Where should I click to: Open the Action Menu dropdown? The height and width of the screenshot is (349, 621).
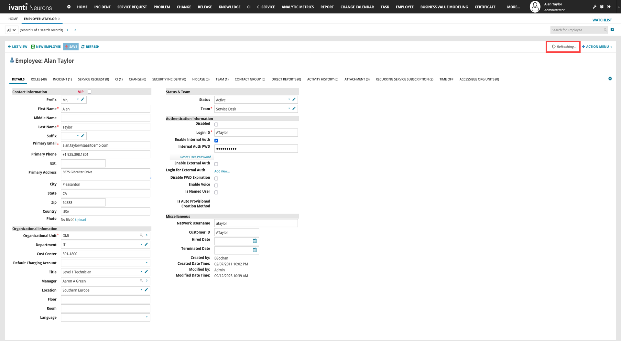(x=597, y=47)
